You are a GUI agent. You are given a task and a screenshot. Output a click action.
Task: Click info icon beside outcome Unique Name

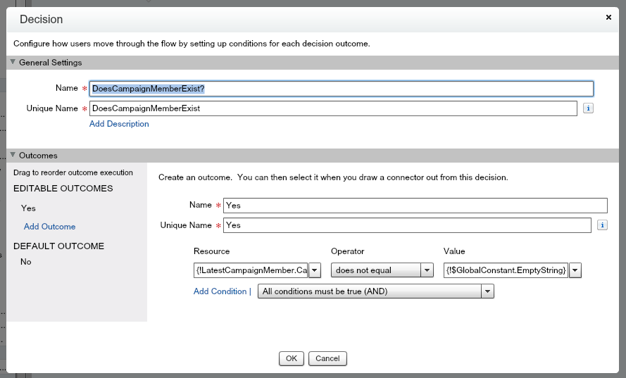click(602, 225)
